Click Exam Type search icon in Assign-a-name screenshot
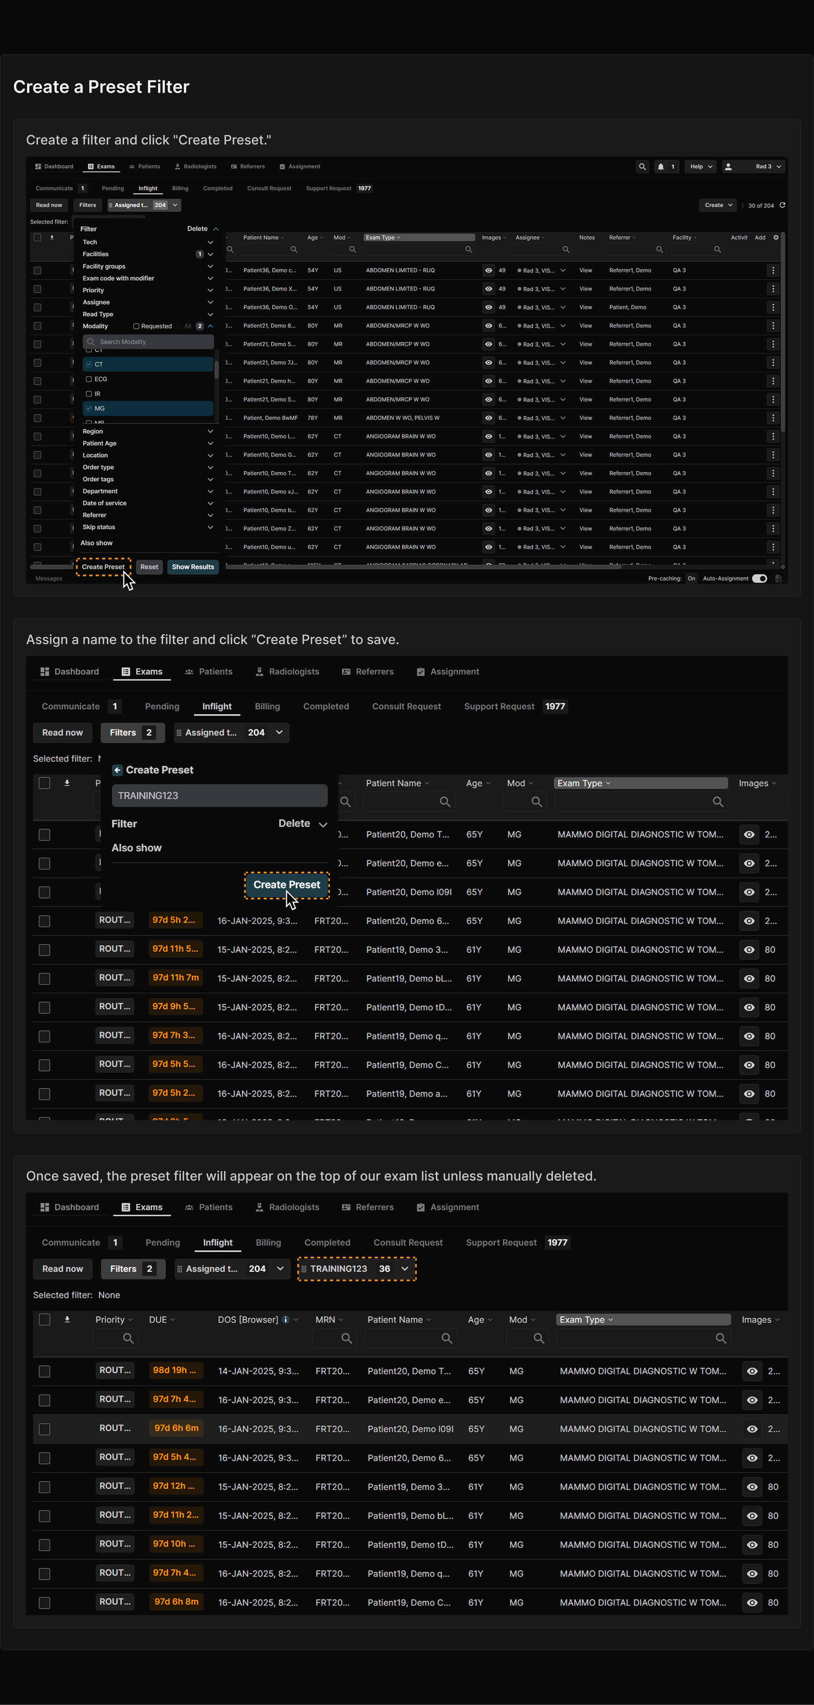This screenshot has height=1705, width=814. (x=718, y=802)
